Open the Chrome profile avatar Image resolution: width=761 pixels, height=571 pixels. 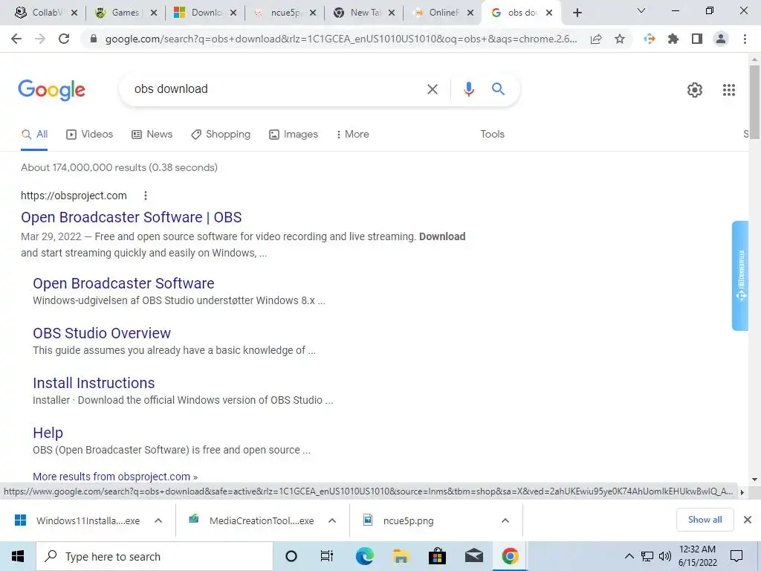click(721, 39)
